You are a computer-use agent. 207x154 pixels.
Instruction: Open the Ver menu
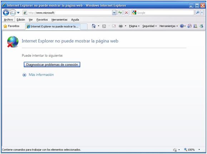point(31,20)
